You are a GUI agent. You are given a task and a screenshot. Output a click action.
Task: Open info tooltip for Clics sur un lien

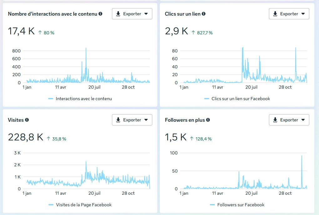pos(204,14)
